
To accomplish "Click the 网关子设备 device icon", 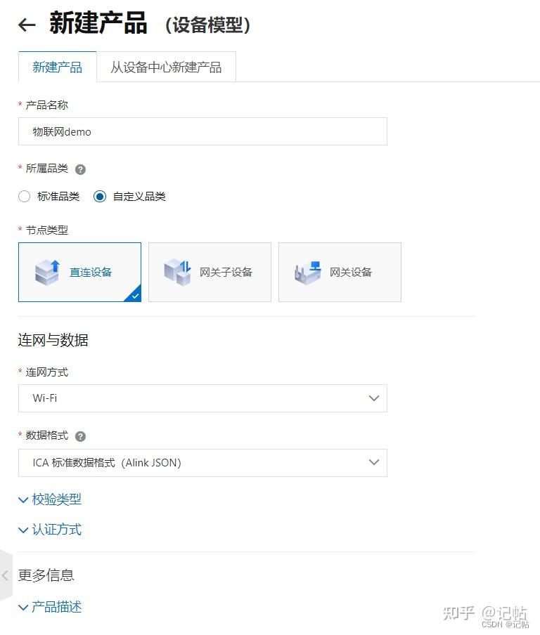I will click(x=178, y=273).
